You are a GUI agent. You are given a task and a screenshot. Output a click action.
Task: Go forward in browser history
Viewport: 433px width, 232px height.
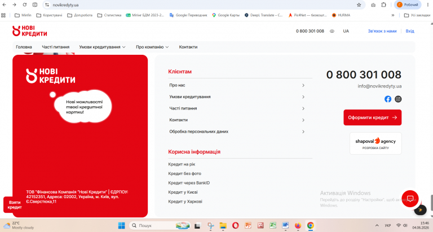(x=14, y=5)
